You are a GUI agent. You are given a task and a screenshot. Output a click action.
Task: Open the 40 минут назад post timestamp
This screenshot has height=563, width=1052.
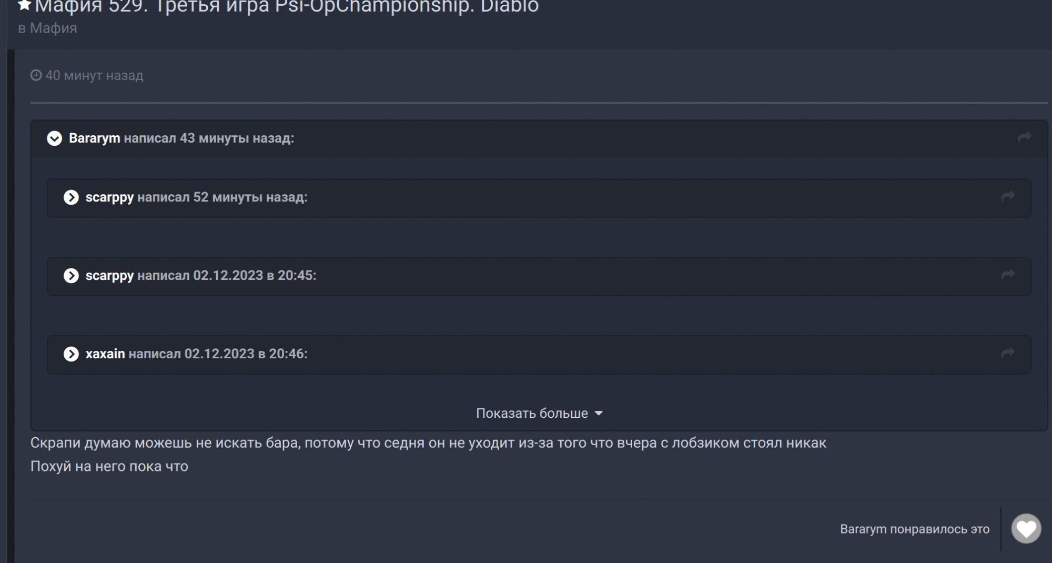(94, 76)
